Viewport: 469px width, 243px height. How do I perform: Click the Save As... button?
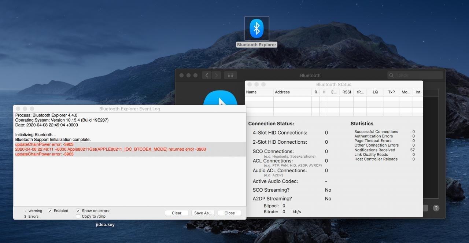coord(203,213)
